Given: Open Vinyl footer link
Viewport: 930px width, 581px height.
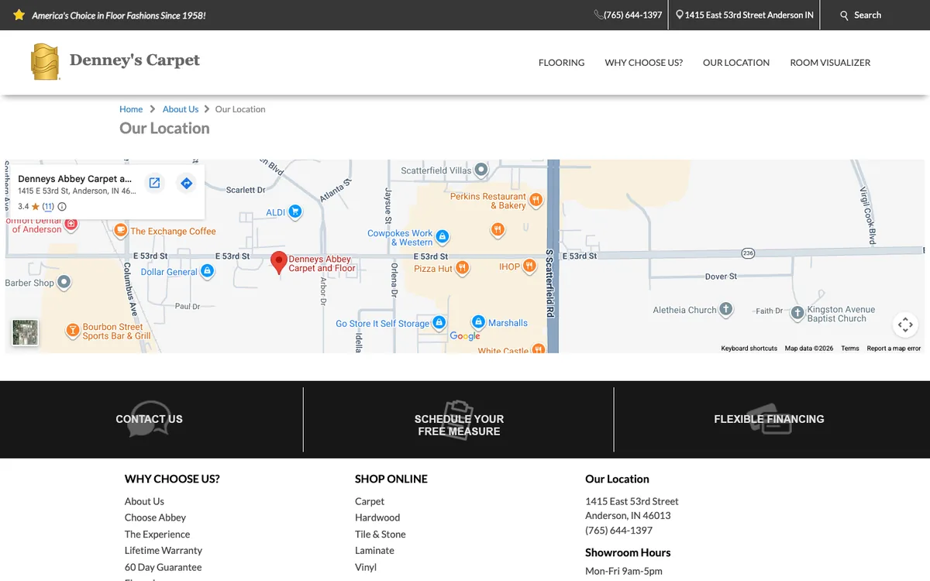Looking at the screenshot, I should (366, 567).
